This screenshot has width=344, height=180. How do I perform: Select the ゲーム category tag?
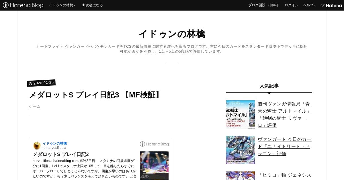tap(35, 107)
